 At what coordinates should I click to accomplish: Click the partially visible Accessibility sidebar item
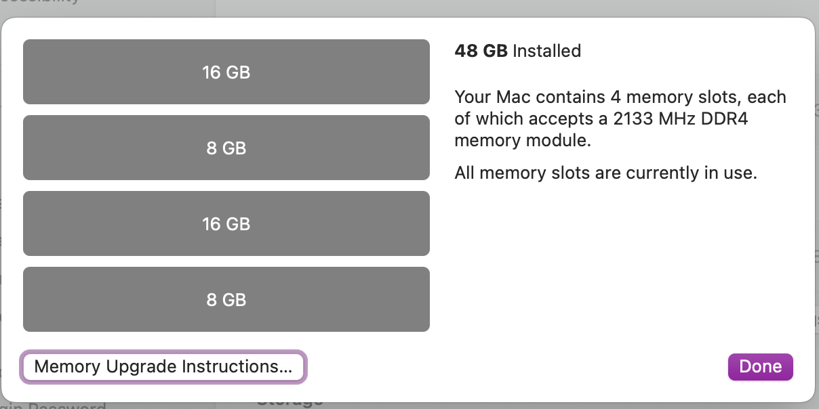pos(41,2)
